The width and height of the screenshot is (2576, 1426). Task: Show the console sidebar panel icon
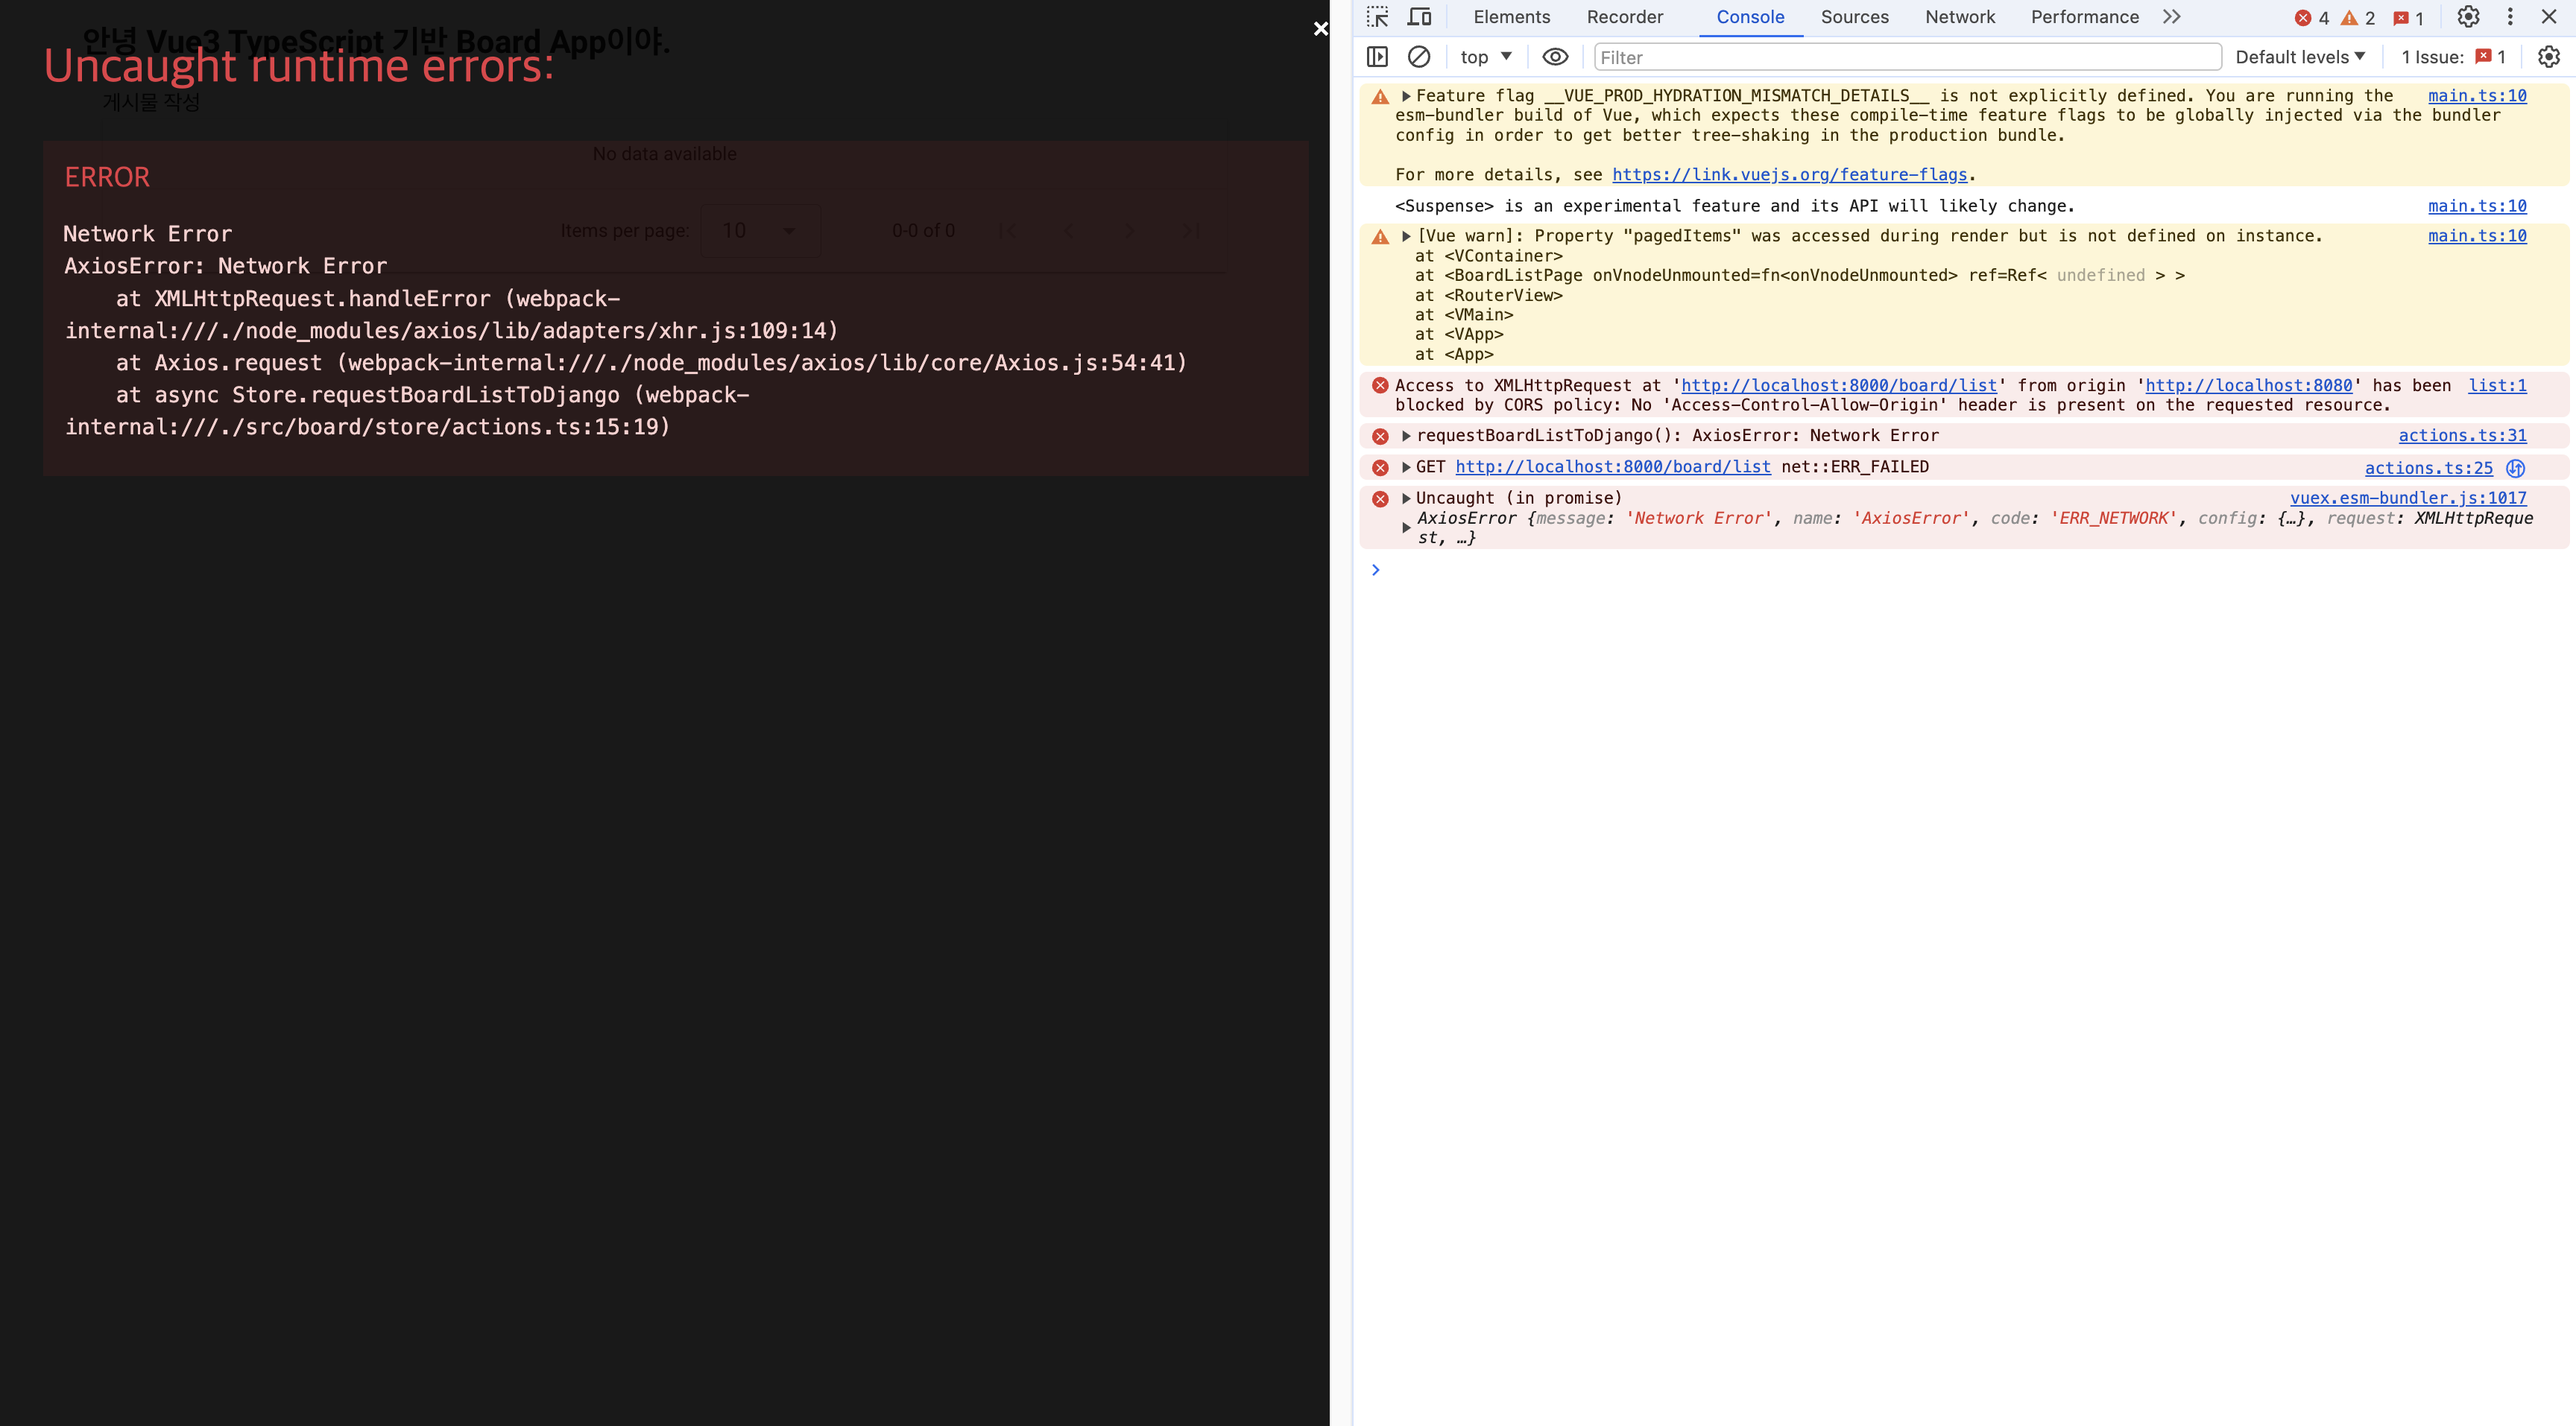click(1377, 57)
